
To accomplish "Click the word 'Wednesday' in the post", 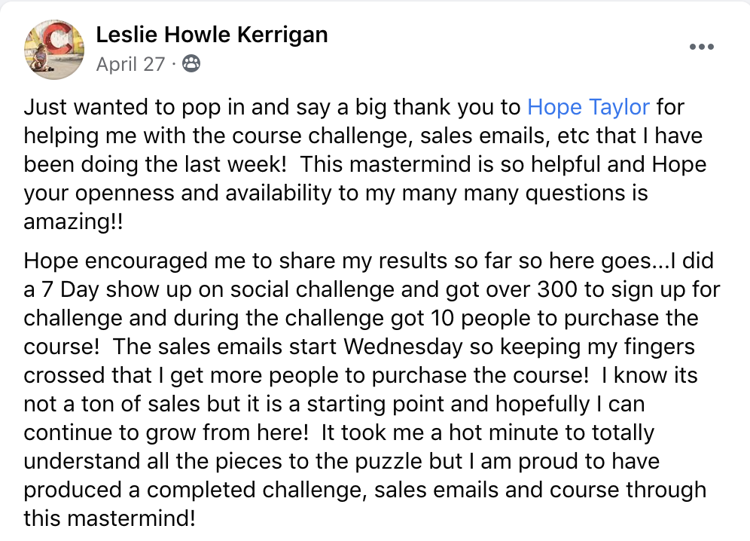I will pos(403,347).
